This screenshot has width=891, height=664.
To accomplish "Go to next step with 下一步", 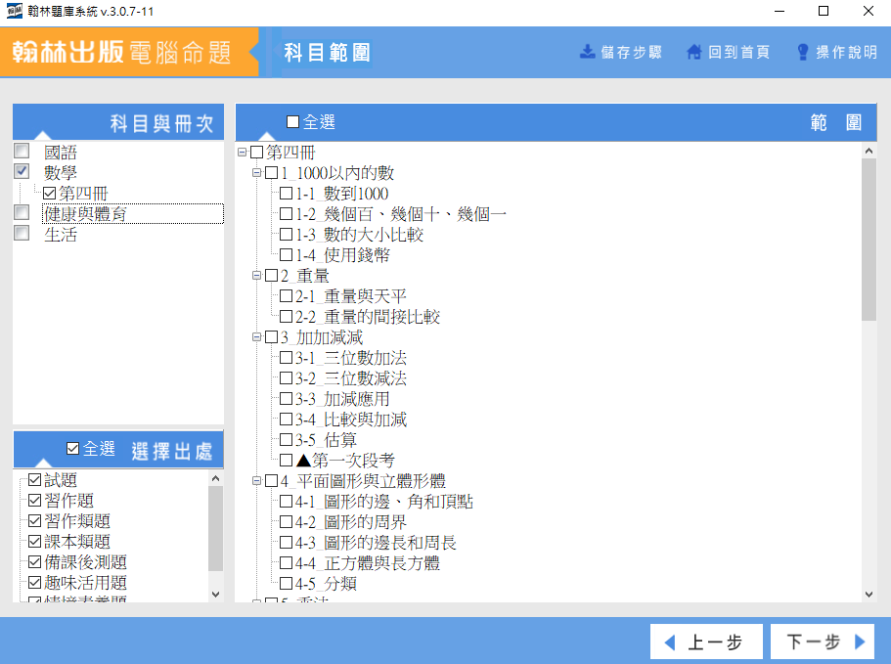I will [825, 642].
